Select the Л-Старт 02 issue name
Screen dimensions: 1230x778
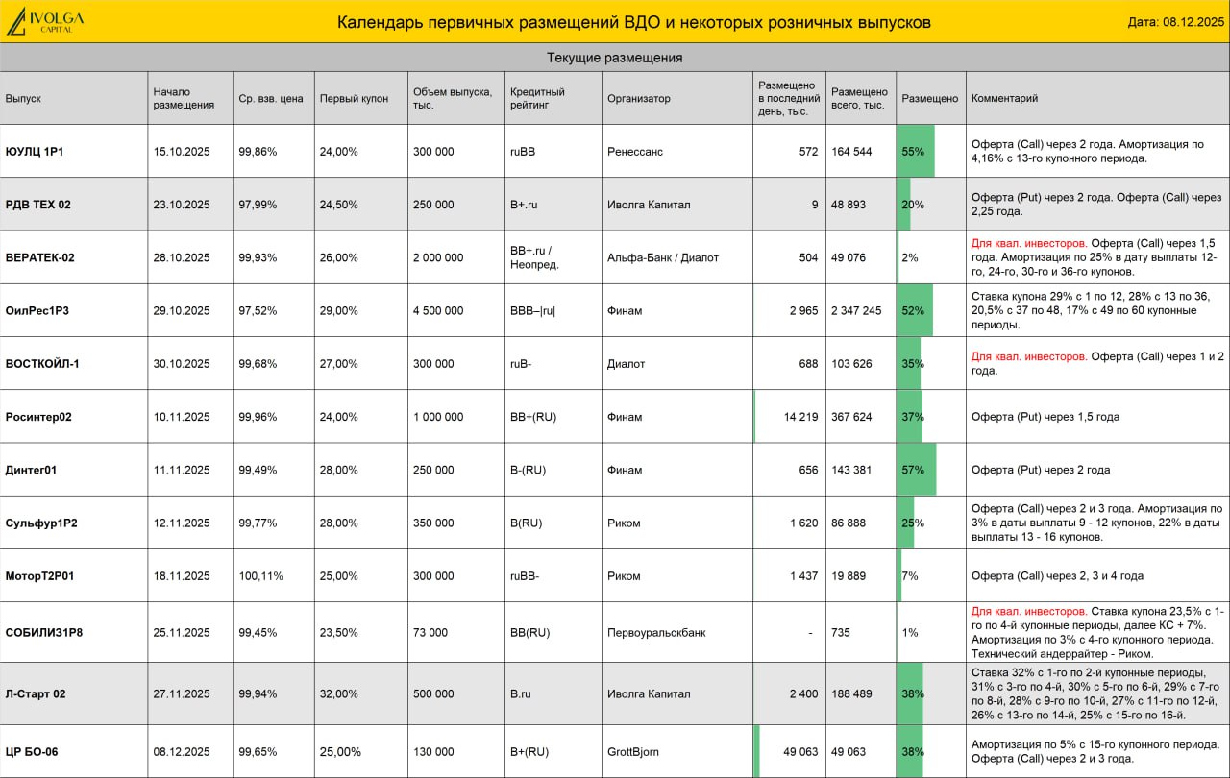click(x=36, y=693)
